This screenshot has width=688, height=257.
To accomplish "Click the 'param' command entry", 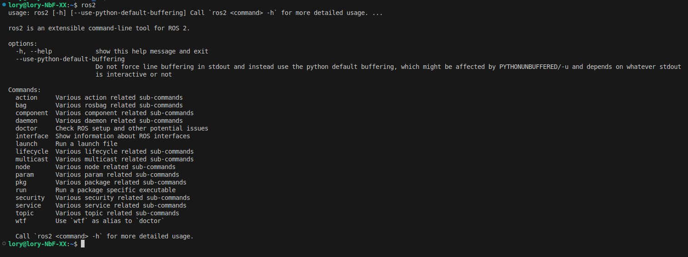I will (x=25, y=175).
